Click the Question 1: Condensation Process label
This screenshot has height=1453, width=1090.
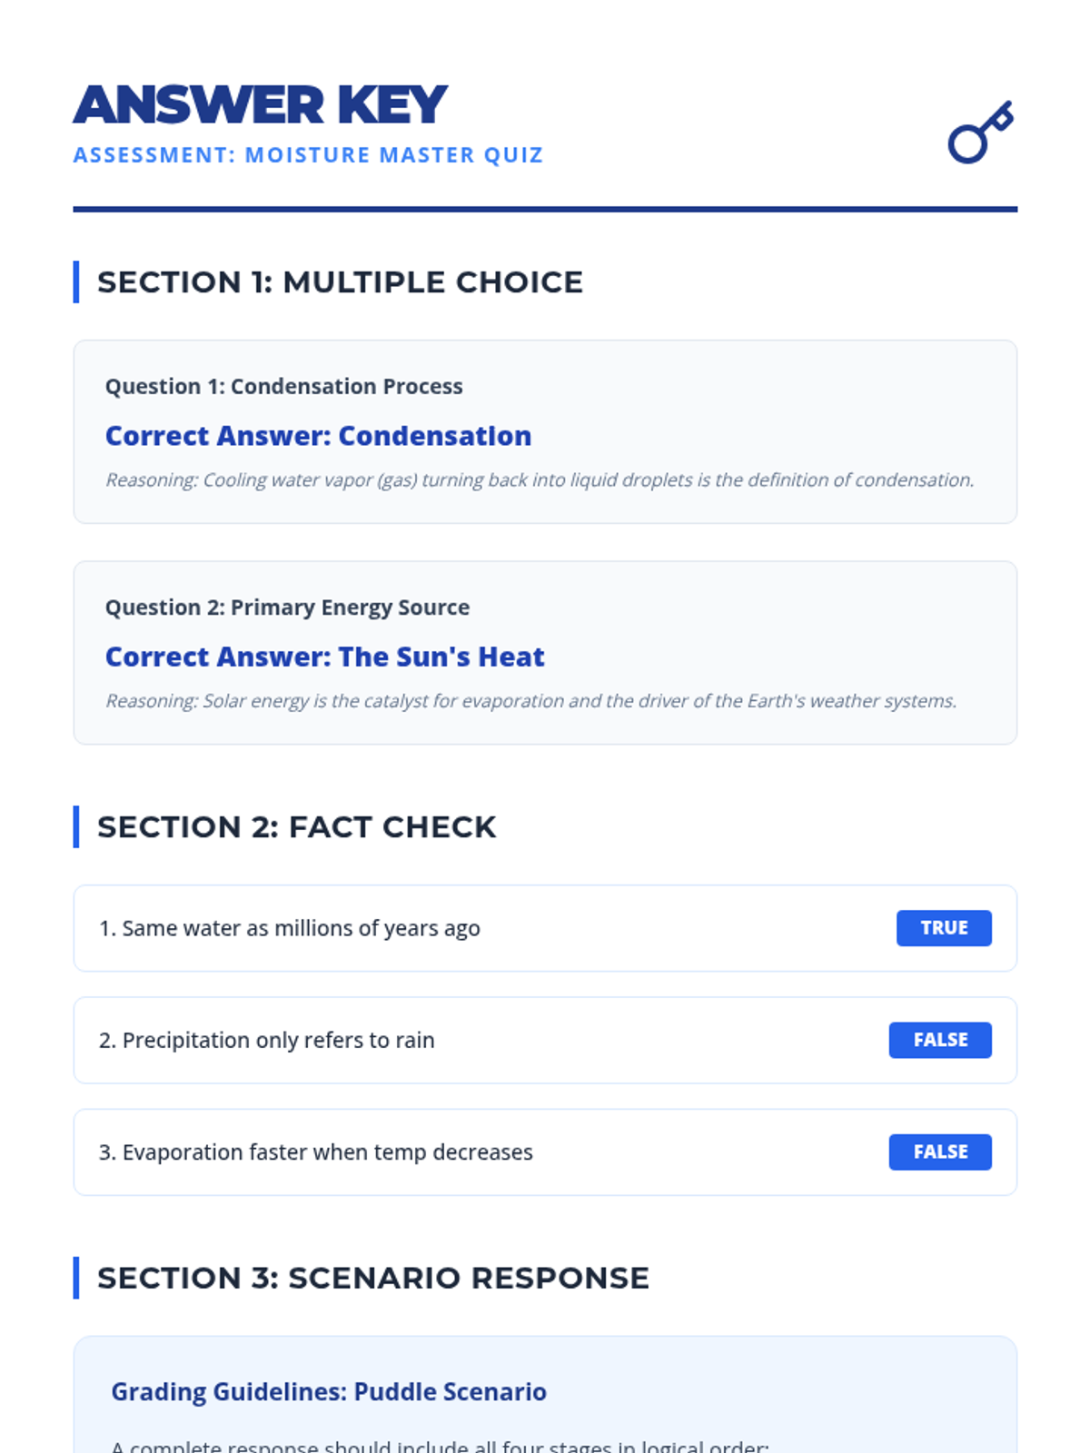click(283, 387)
